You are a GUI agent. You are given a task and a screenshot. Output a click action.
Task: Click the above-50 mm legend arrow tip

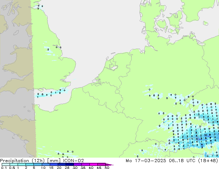coord(109,165)
